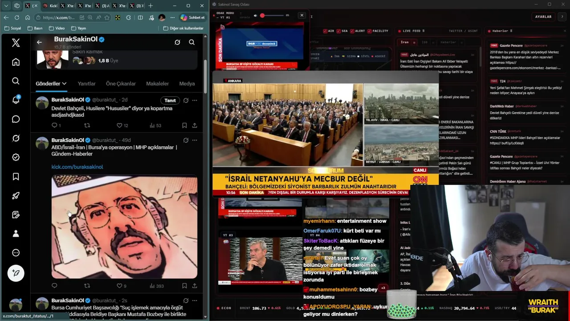570x321 pixels.
Task: Open X messages chat icon
Action: click(x=16, y=119)
